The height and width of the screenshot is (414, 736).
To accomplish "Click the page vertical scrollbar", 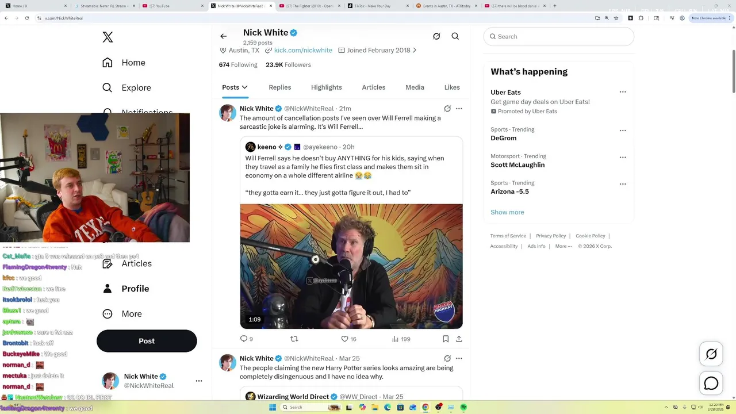I will pyautogui.click(x=733, y=71).
